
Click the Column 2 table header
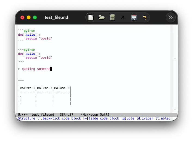coord(45,88)
